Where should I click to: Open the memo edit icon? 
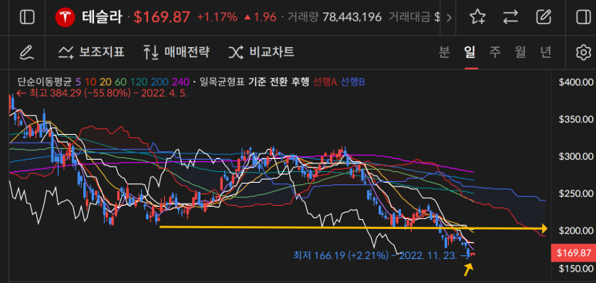click(x=544, y=17)
